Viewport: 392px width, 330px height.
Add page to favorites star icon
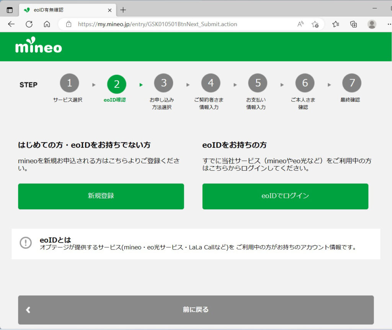(x=315, y=24)
